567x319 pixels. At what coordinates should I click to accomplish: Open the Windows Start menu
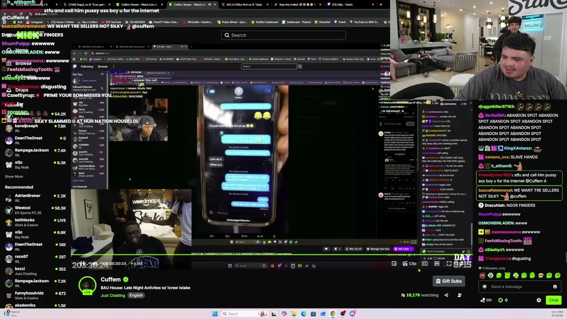pyautogui.click(x=215, y=314)
